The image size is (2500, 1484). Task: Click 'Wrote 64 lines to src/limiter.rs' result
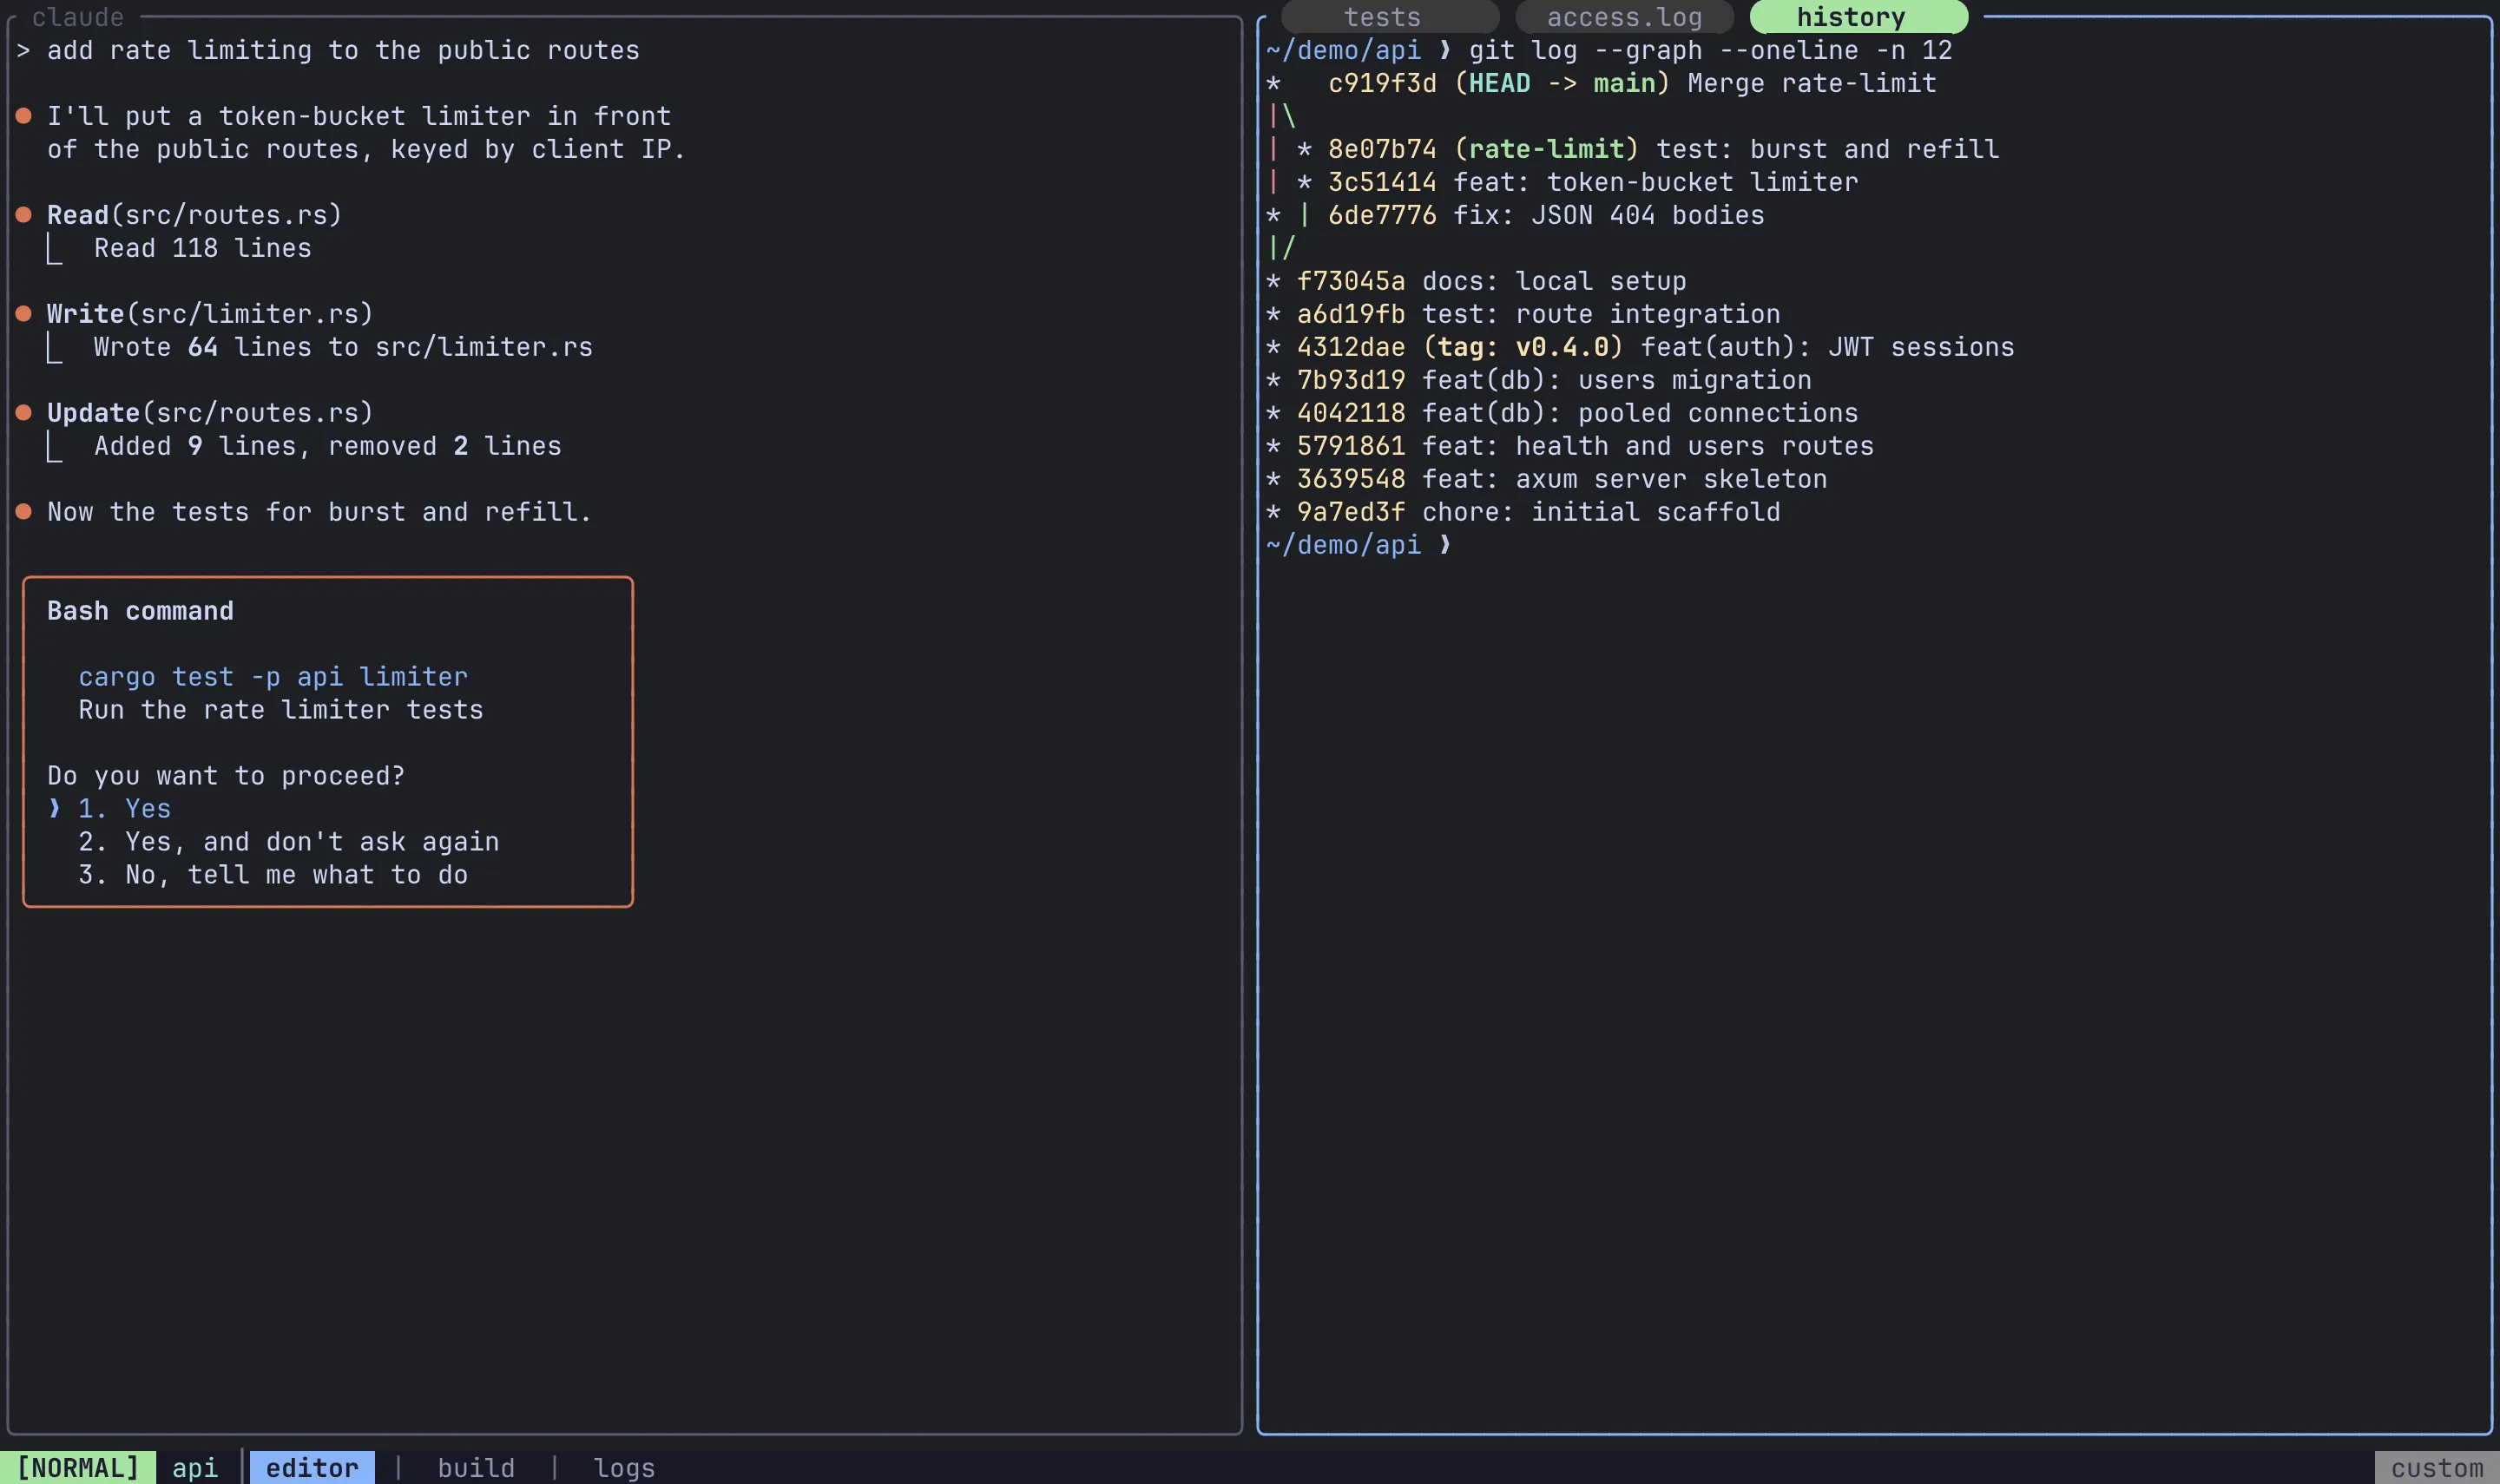pyautogui.click(x=343, y=346)
